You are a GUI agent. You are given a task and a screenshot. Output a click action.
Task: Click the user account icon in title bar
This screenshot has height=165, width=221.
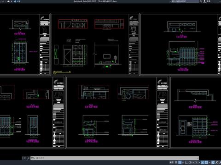[x=204, y=1]
